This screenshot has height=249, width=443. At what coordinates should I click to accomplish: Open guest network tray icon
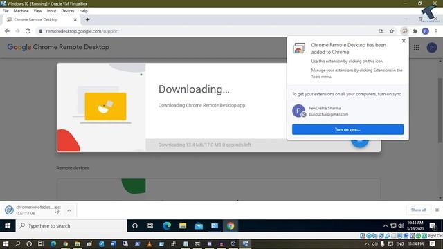pos(393,226)
